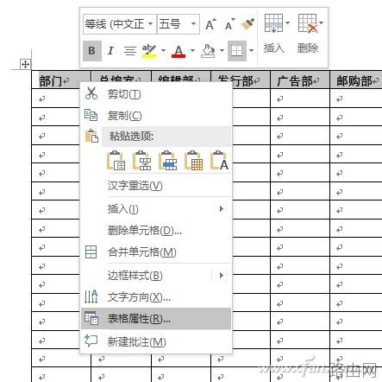Choose 删除单元格(D)... menu entry
382x382 pixels.
(155, 230)
